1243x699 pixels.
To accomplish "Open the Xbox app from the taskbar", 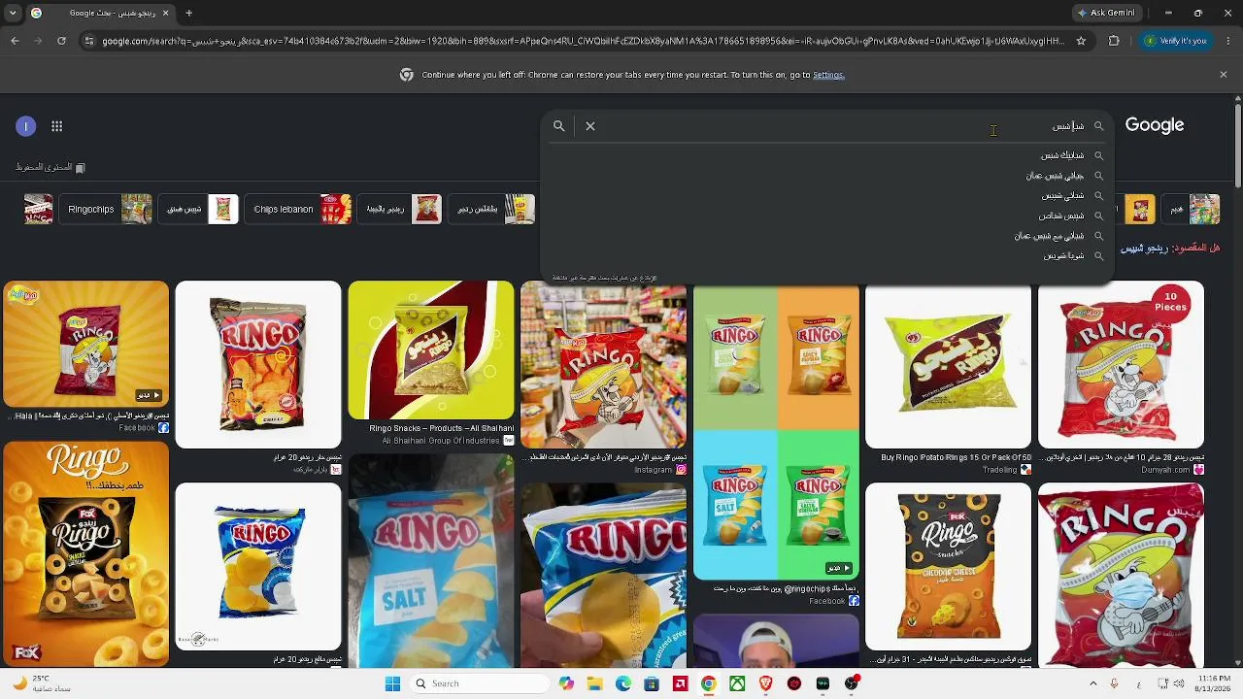I will [737, 683].
